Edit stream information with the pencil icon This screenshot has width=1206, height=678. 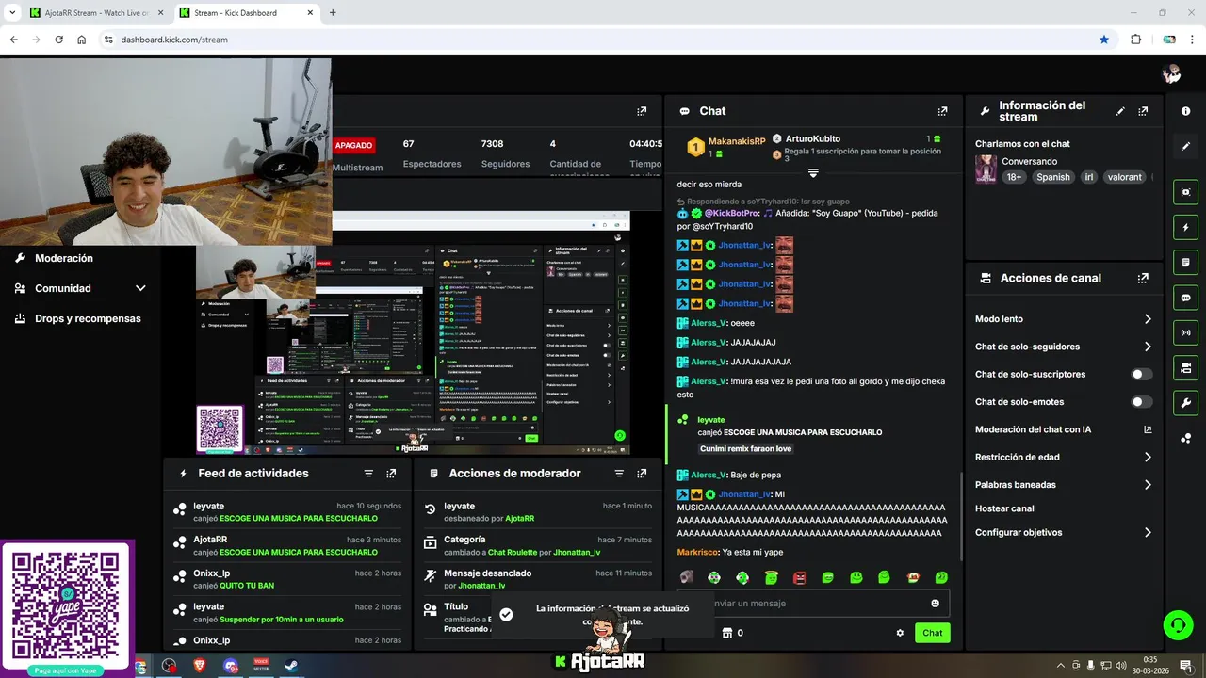(x=1120, y=111)
